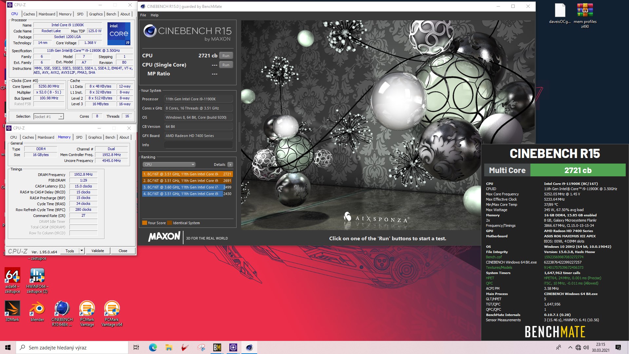Select the top ranking entry scoring 2721
The image size is (629, 354).
point(187,174)
